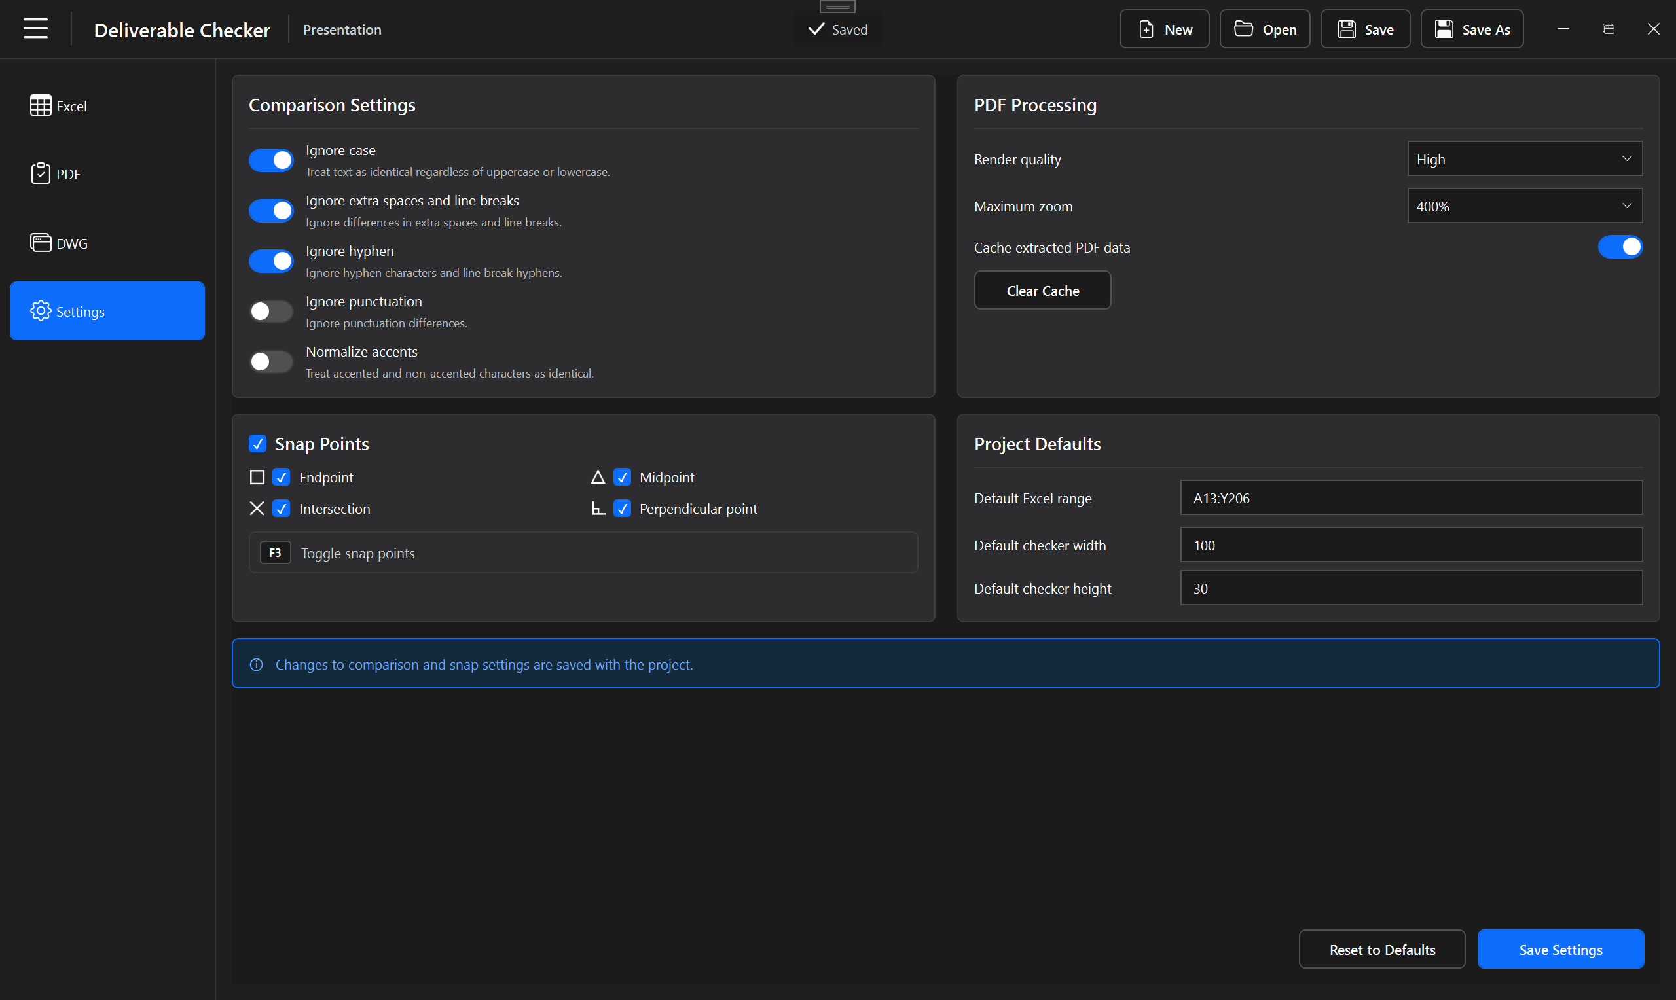This screenshot has width=1676, height=1000.
Task: Click the Clear Cache button
Action: (1042, 291)
